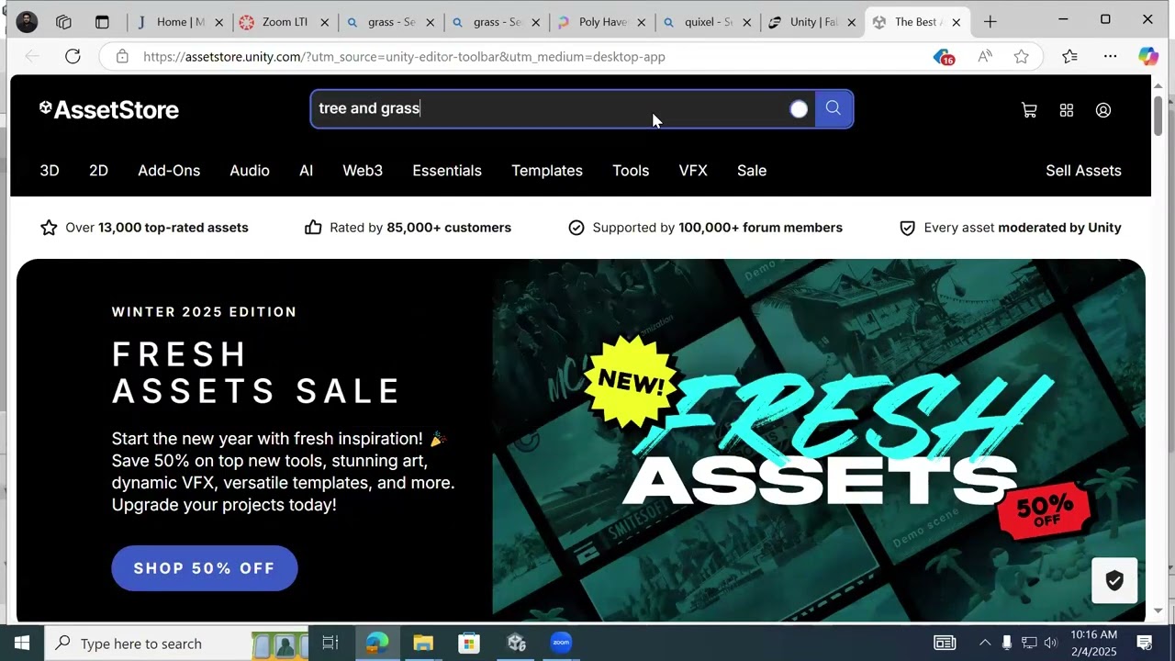The width and height of the screenshot is (1175, 661).
Task: Open File Explorer from taskbar
Action: point(423,644)
